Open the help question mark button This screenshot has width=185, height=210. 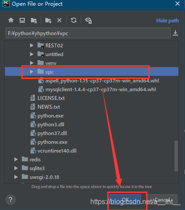point(10,199)
